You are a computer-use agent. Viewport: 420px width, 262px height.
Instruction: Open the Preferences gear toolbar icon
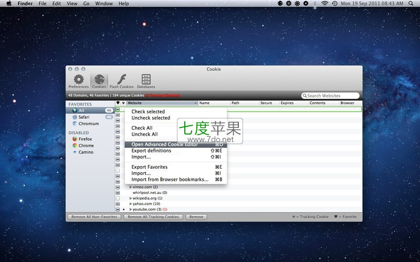click(x=79, y=80)
